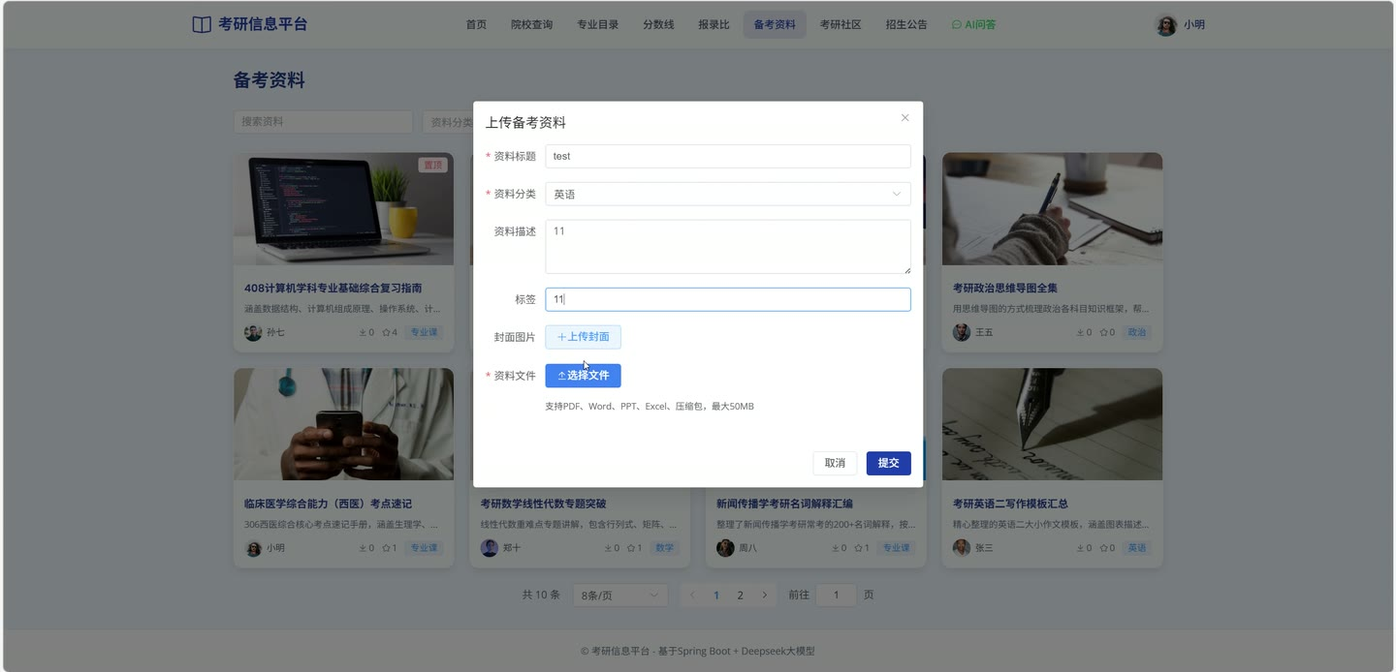This screenshot has width=1396, height=672.
Task: Click 小明's avatar on the 临床医学 card
Action: 253,548
